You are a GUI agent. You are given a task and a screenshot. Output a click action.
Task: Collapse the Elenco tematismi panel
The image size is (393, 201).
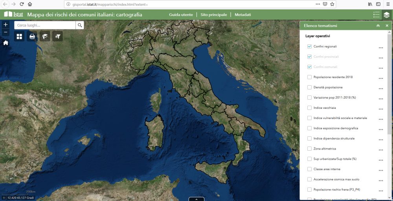coord(378,26)
